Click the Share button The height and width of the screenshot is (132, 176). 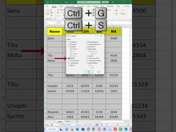pos(127,6)
